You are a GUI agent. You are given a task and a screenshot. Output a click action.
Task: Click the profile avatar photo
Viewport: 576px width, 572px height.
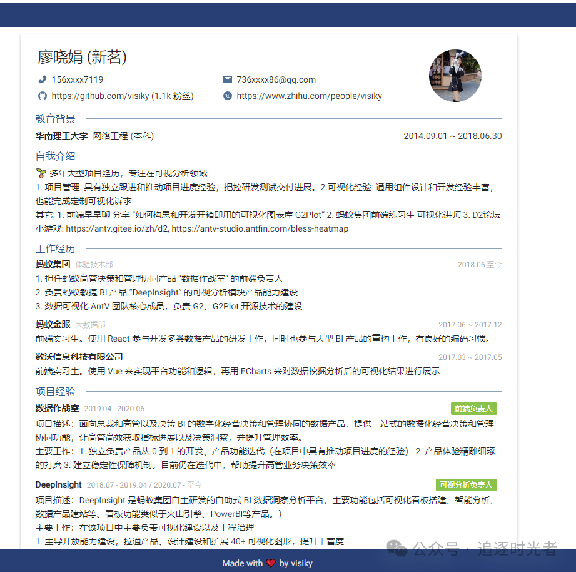click(455, 76)
